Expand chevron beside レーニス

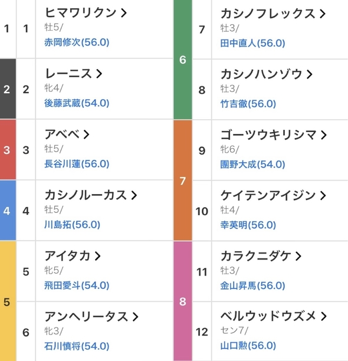[x=99, y=74]
